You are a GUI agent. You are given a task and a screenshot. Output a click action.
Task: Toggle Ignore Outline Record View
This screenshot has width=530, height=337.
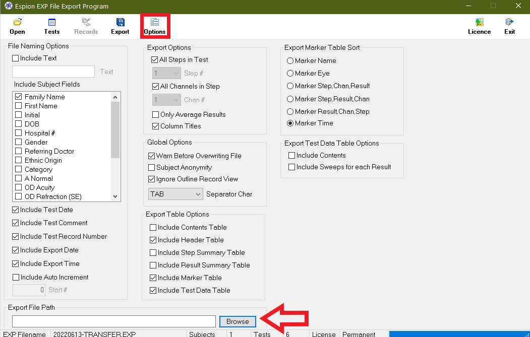coord(152,179)
